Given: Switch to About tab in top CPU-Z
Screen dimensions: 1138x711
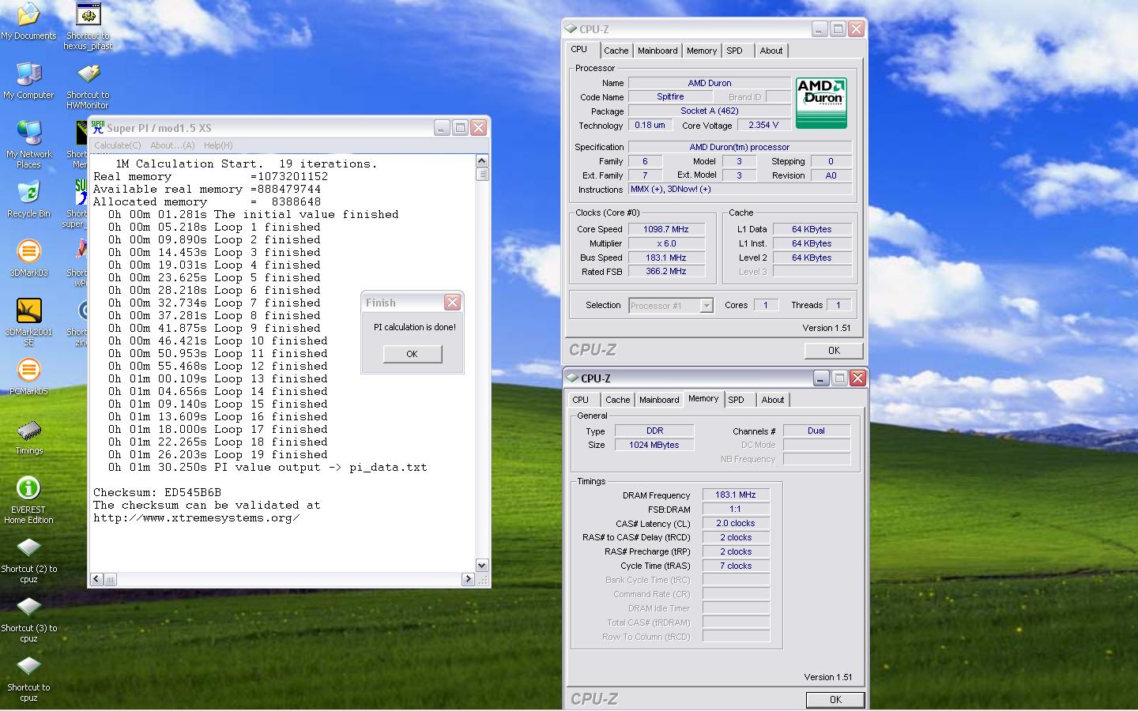Looking at the screenshot, I should coord(771,51).
